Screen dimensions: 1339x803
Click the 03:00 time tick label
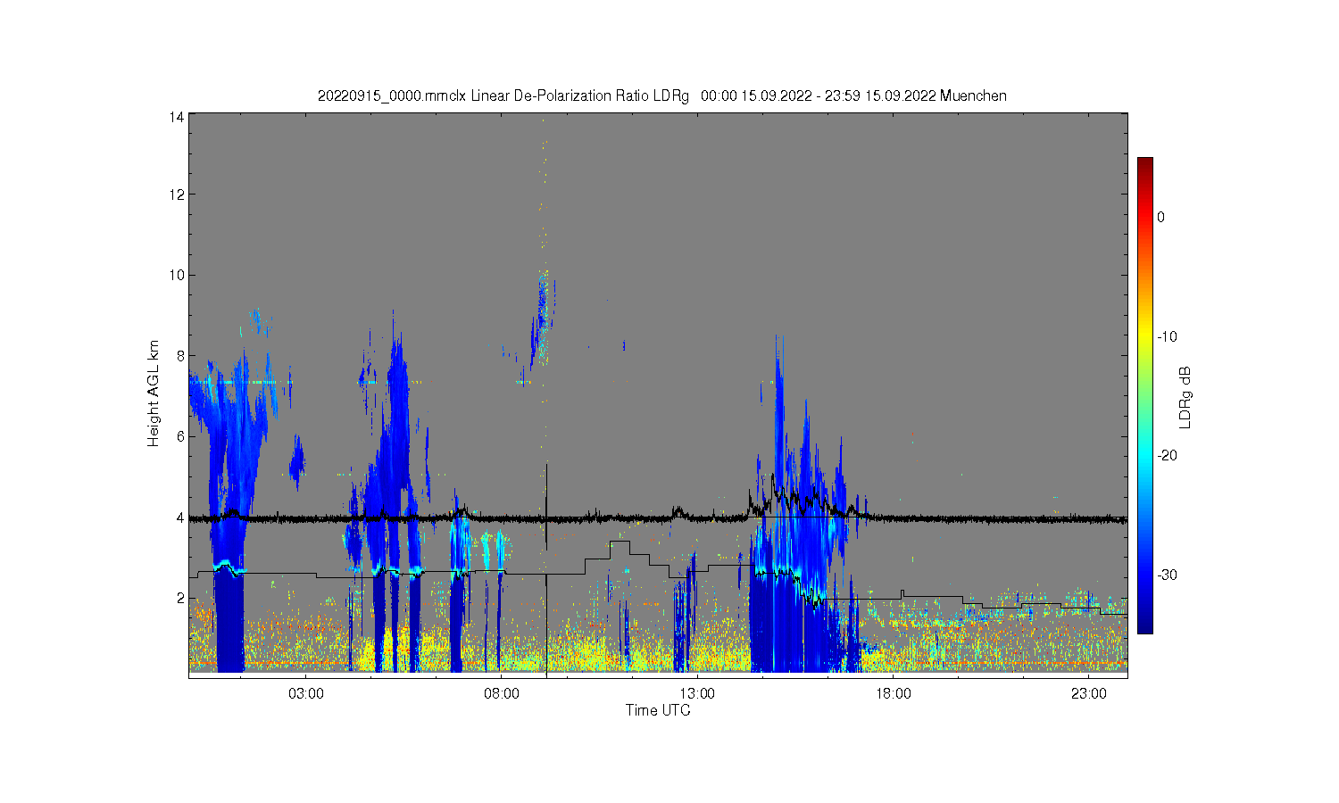pos(306,693)
